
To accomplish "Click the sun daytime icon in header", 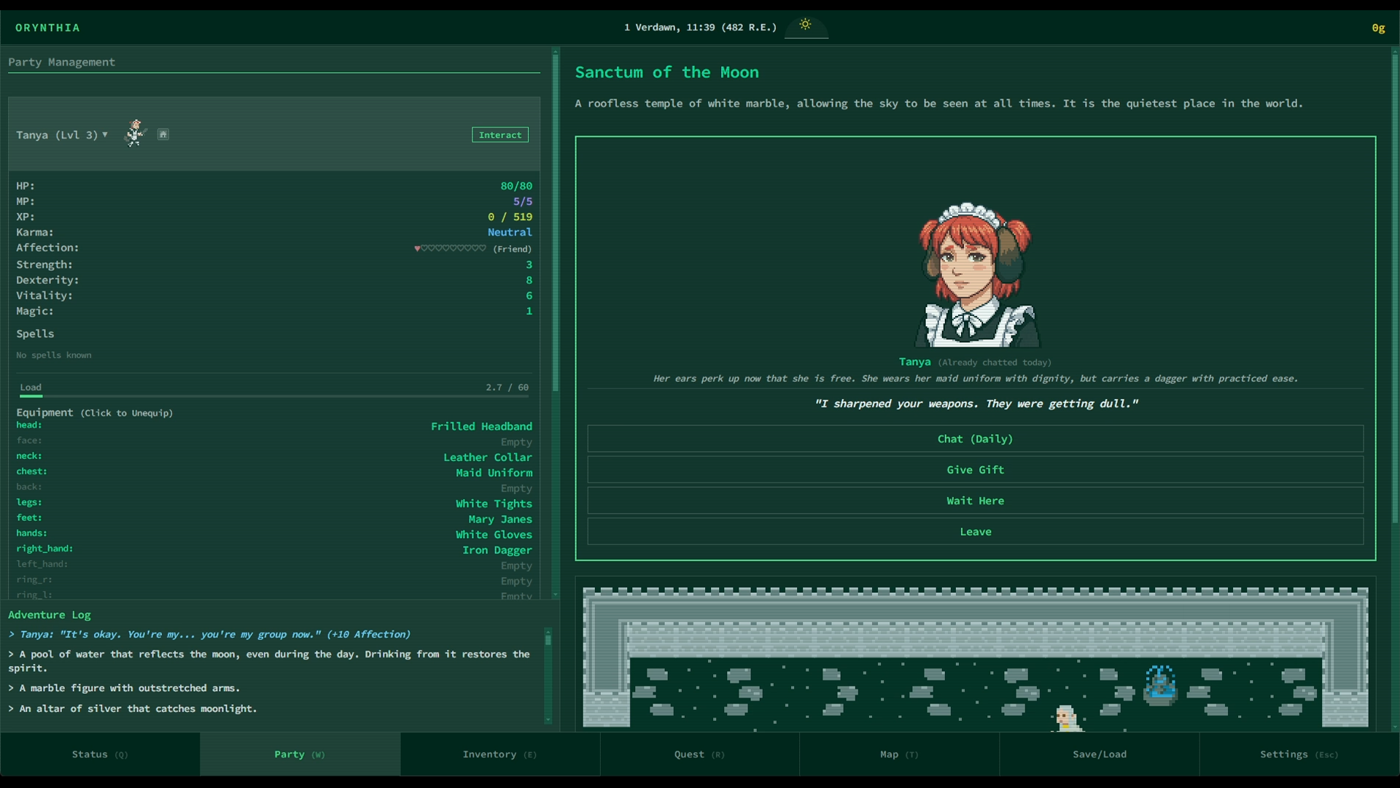I will click(805, 25).
